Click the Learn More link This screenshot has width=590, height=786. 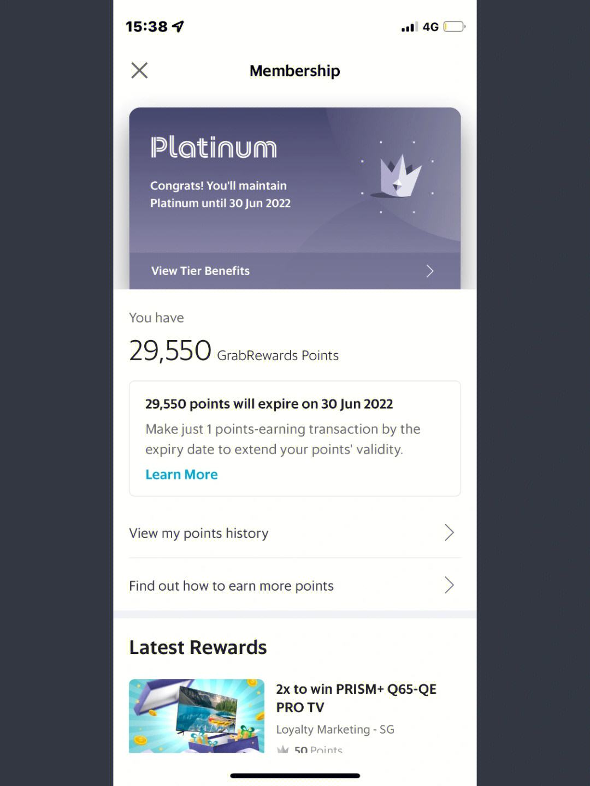pyautogui.click(x=181, y=474)
